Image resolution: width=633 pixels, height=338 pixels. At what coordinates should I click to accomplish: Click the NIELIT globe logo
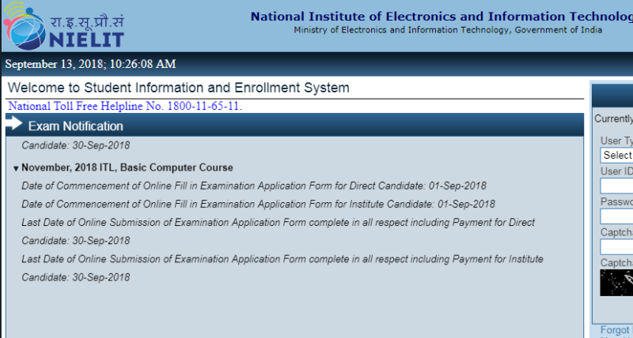pos(25,25)
